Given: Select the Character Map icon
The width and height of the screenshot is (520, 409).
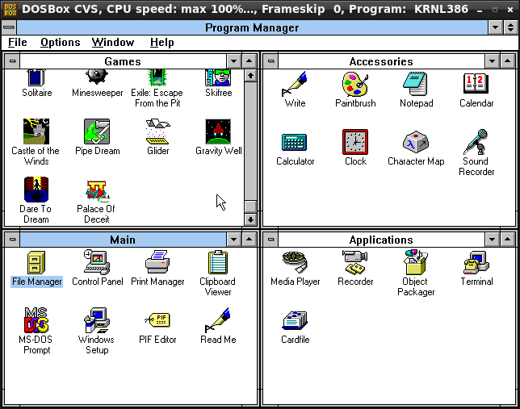Looking at the screenshot, I should pos(416,142).
